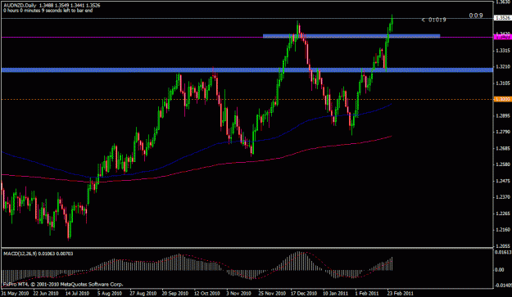Click the '9 seconds left to bar end' text

(66, 11)
